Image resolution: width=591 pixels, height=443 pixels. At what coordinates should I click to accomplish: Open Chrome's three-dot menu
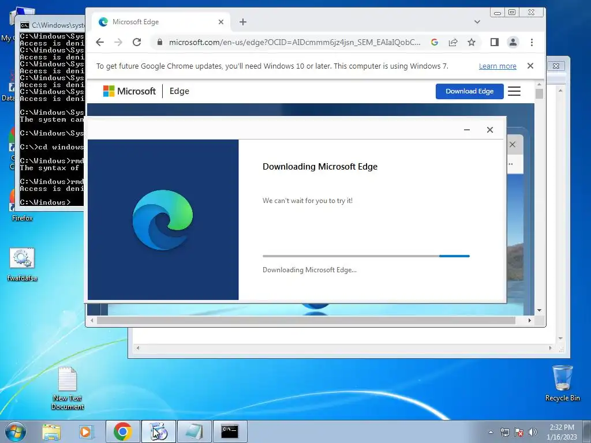click(x=532, y=42)
